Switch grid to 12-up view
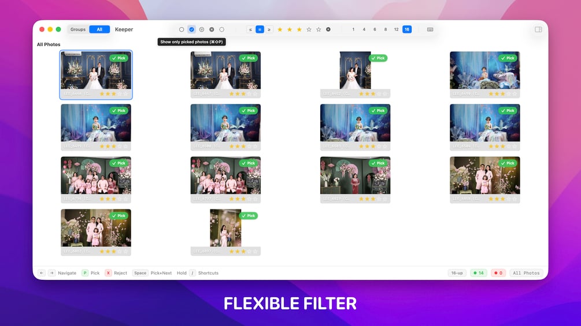Image resolution: width=581 pixels, height=326 pixels. 396,29
